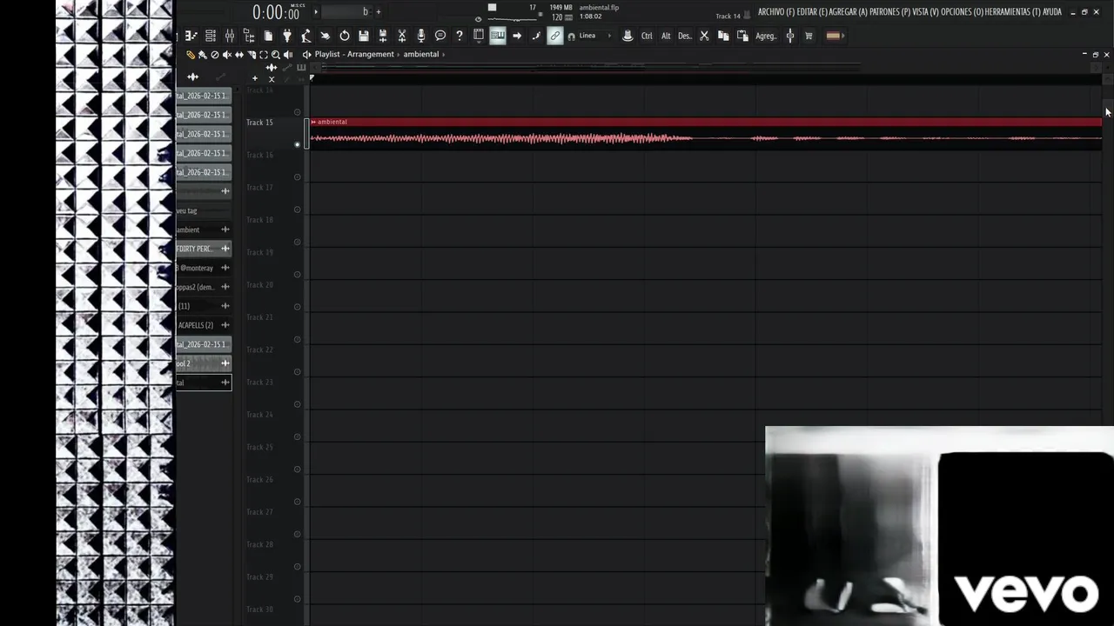
Task: Toggle mute dot for Track 17
Action: pos(298,209)
